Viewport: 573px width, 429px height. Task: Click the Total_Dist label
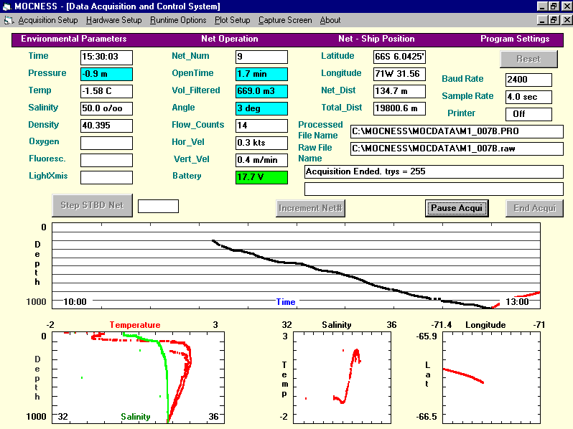pyautogui.click(x=342, y=108)
